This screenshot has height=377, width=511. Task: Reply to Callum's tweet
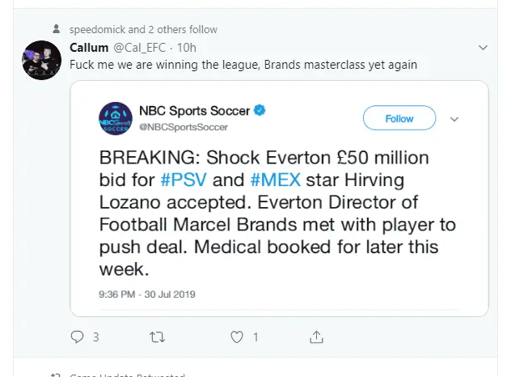click(x=78, y=337)
